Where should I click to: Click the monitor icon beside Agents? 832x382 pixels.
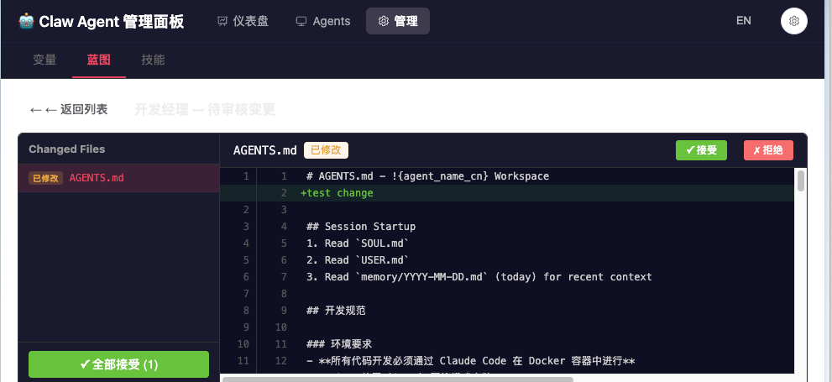click(301, 21)
